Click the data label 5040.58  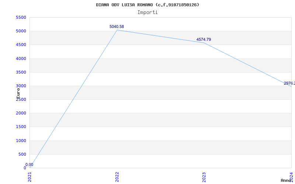pyautogui.click(x=117, y=26)
